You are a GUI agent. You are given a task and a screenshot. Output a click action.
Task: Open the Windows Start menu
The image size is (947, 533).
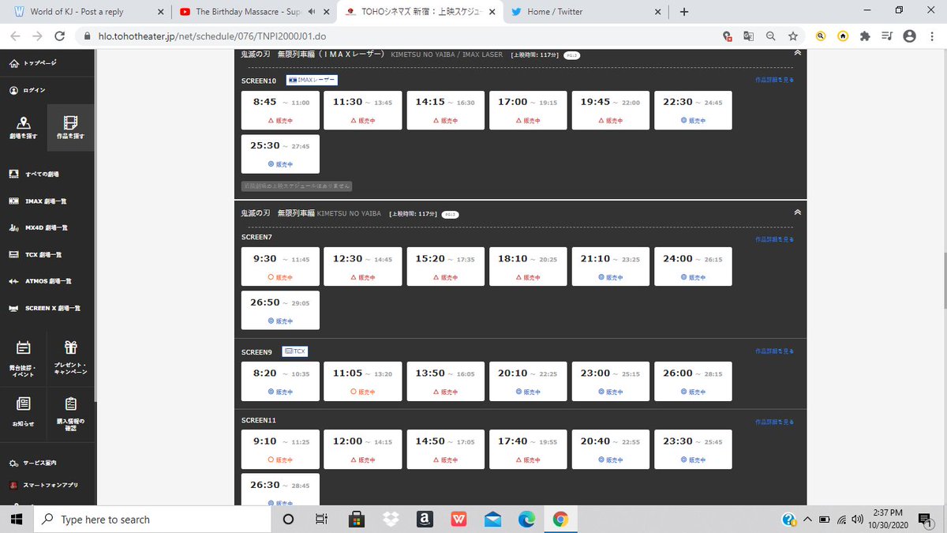16,520
